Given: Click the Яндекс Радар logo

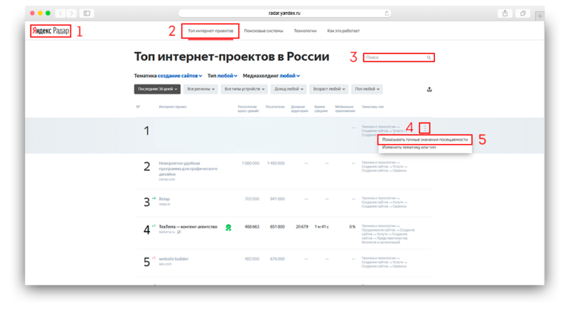Looking at the screenshot, I should click(50, 31).
